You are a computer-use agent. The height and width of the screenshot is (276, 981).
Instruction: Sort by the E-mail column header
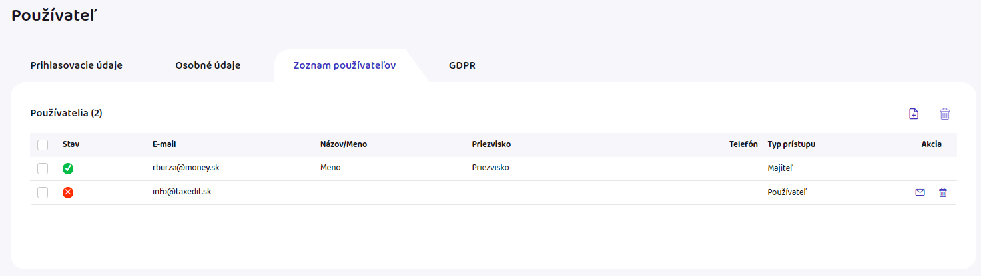pos(164,144)
